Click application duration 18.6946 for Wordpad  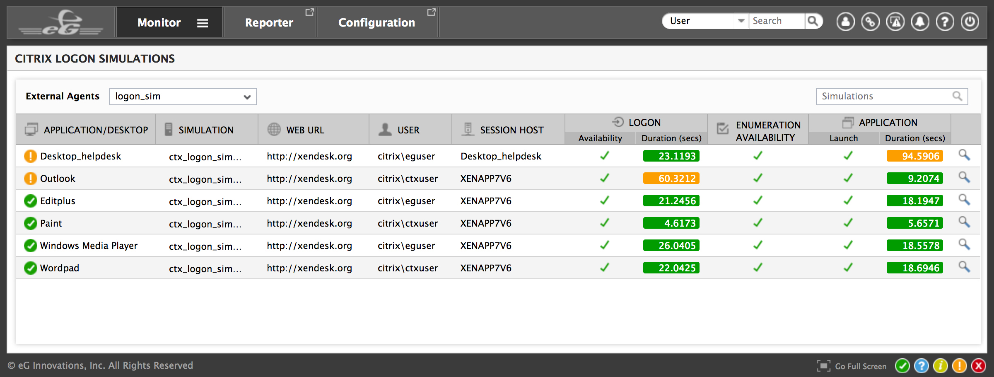click(x=915, y=268)
